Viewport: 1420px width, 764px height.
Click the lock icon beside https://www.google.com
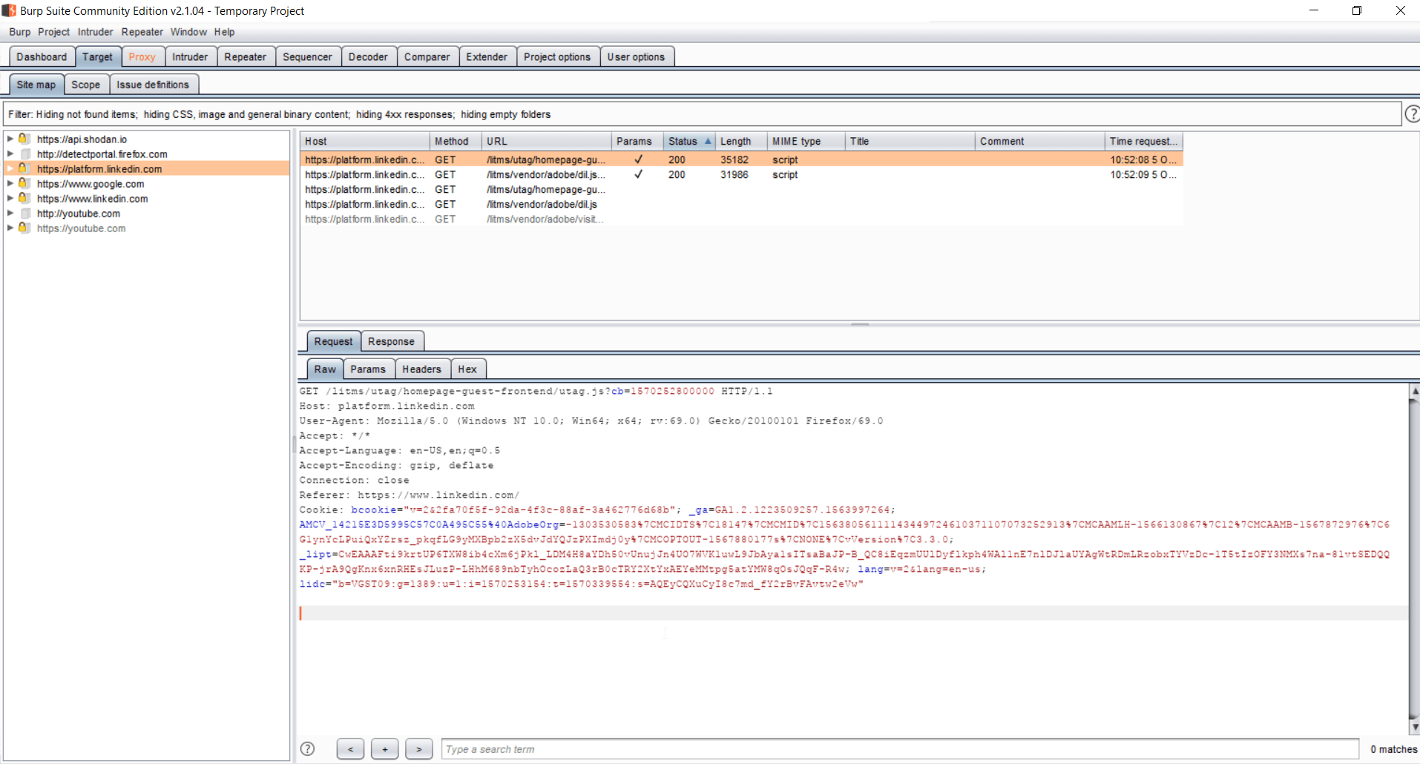tap(24, 183)
